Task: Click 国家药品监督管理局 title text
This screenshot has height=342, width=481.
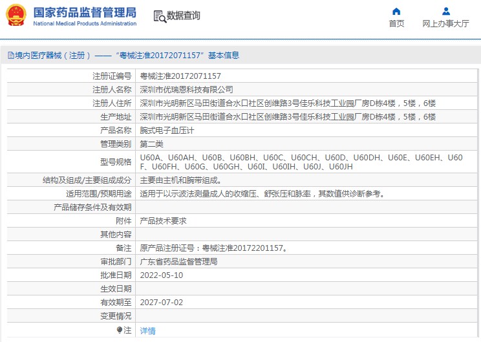Action: 85,12
